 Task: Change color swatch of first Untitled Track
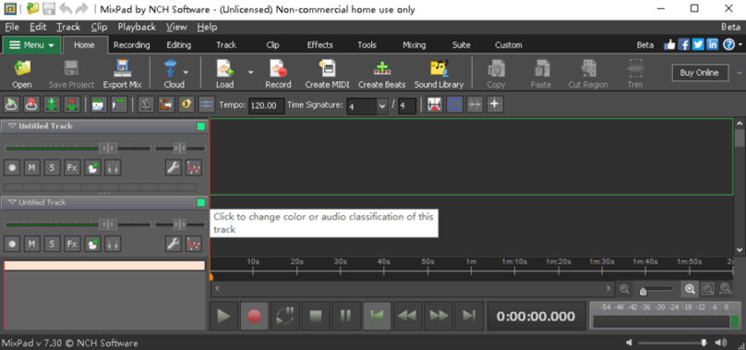pos(200,127)
